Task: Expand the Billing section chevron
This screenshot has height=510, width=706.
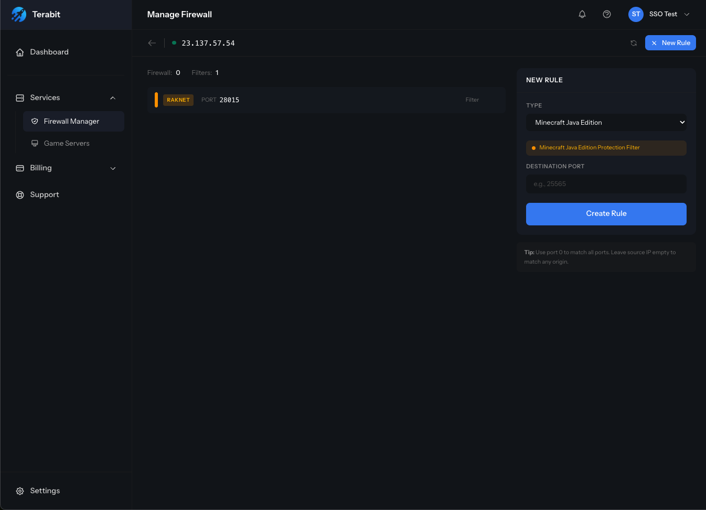Action: click(x=113, y=168)
